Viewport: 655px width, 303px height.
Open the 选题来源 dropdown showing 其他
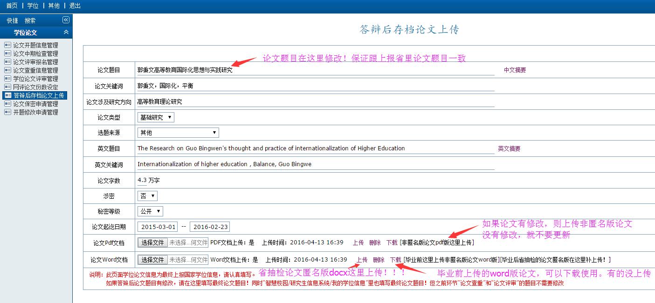pyautogui.click(x=178, y=133)
